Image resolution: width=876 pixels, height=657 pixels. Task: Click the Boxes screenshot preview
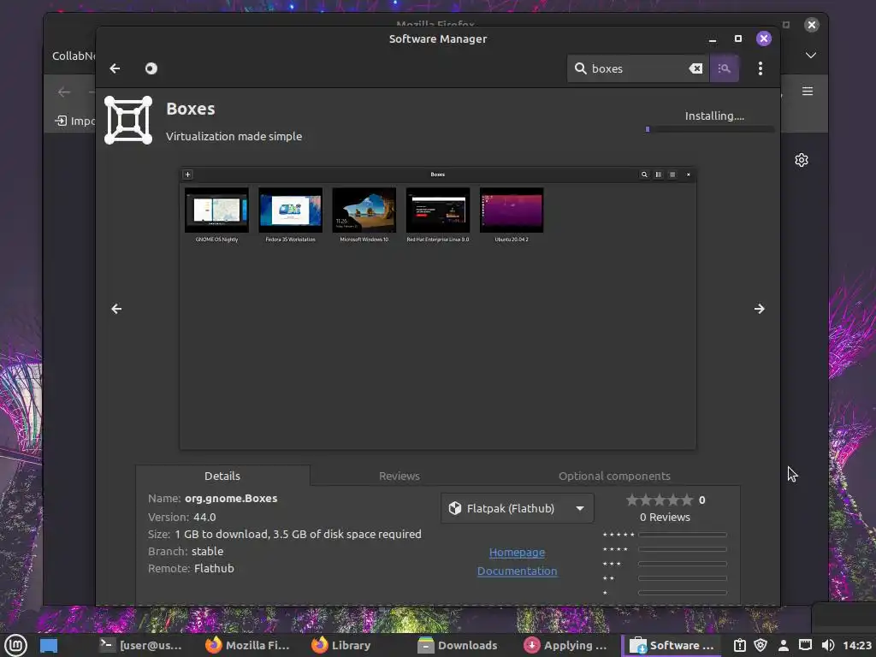[437, 308]
